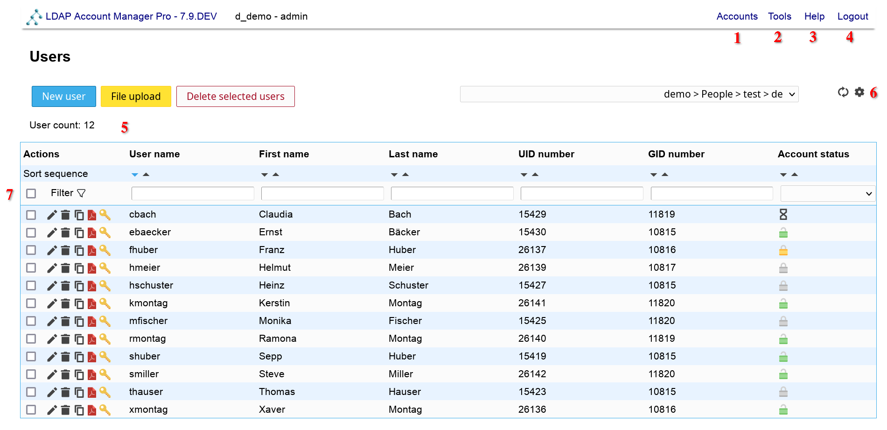Delete user ebaecker with the trash icon
Viewport: 887px width, 430px height.
(x=65, y=233)
